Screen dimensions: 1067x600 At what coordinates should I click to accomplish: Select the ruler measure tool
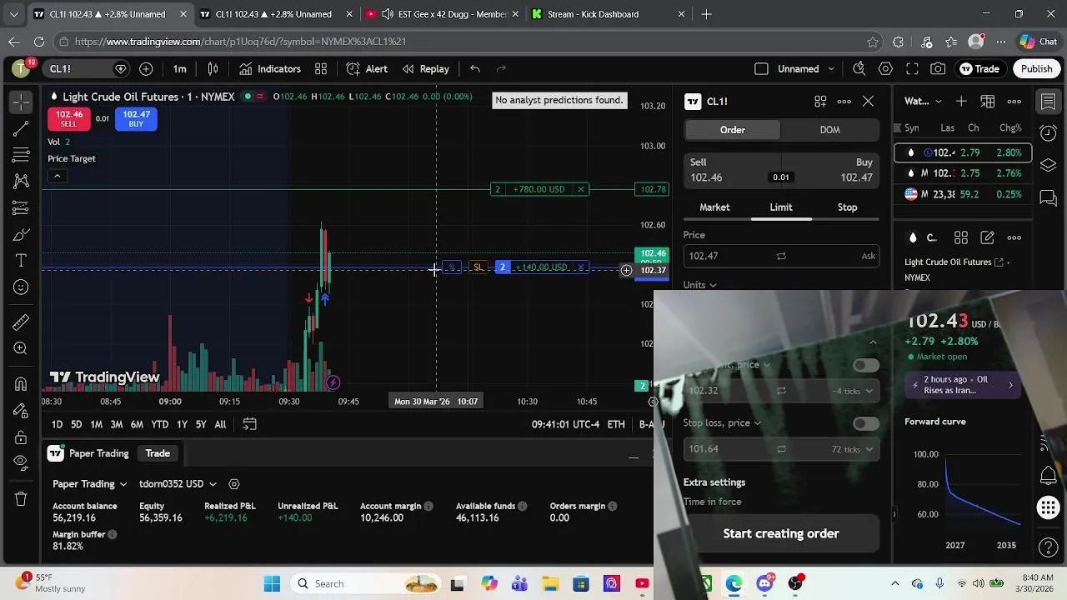click(22, 322)
